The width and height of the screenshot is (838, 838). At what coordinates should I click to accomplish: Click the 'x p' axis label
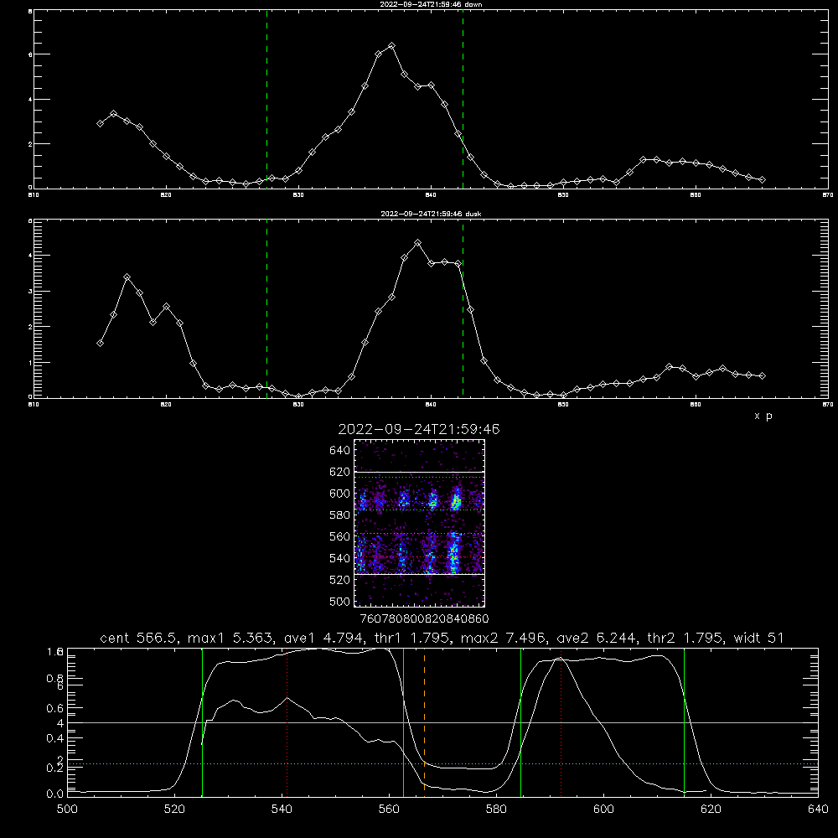pos(763,416)
